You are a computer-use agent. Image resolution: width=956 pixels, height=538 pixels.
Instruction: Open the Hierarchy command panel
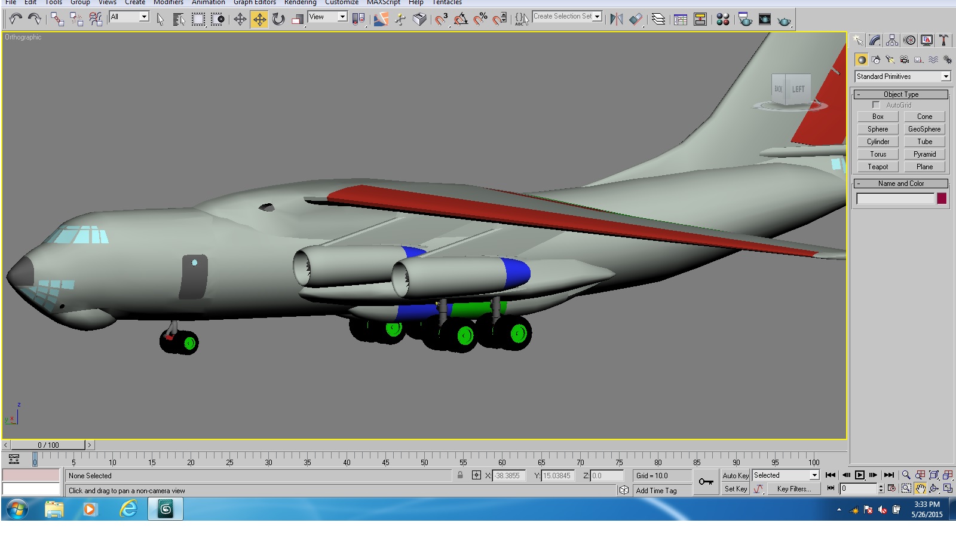pos(892,41)
